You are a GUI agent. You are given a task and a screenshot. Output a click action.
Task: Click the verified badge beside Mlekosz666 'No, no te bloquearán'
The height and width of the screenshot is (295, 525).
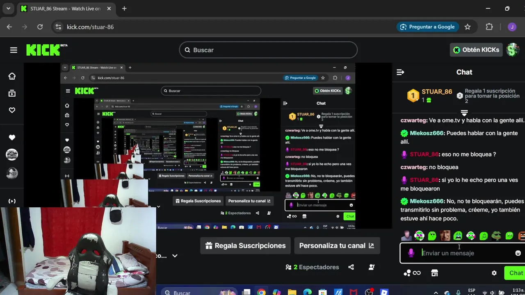[x=404, y=201]
